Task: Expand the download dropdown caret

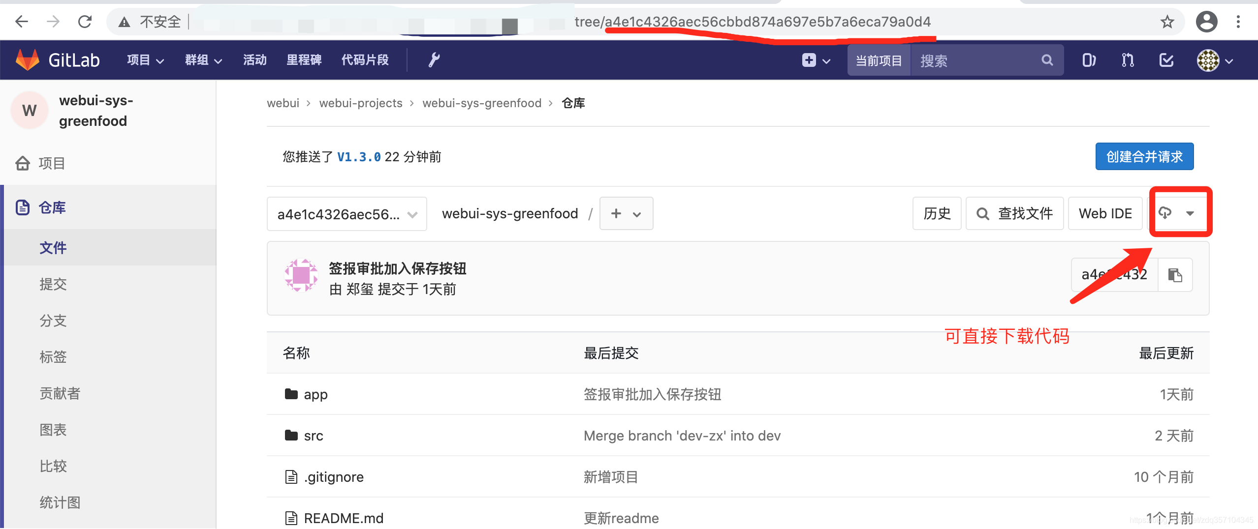Action: click(x=1190, y=213)
